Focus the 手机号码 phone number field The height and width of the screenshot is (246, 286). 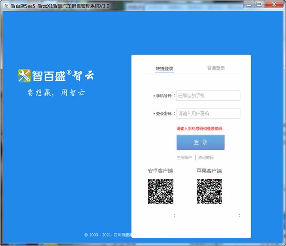pyautogui.click(x=208, y=96)
